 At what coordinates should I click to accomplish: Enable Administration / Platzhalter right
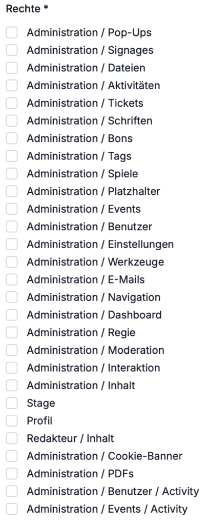click(12, 192)
